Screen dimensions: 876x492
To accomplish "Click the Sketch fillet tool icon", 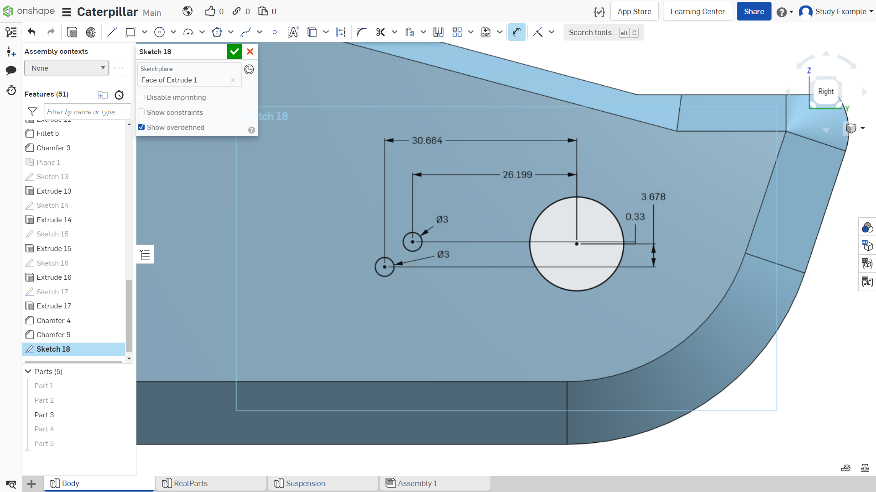I will pos(362,32).
